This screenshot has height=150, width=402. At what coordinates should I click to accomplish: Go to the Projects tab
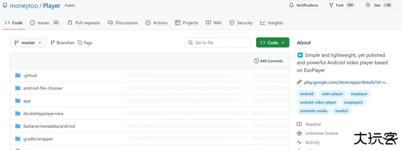(x=186, y=23)
